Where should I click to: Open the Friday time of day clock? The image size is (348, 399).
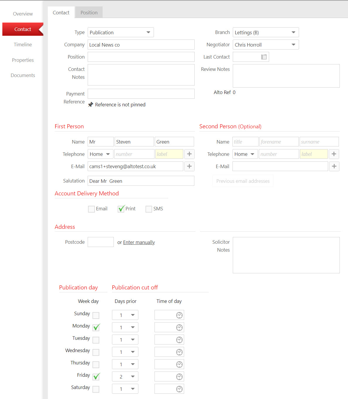(x=179, y=377)
